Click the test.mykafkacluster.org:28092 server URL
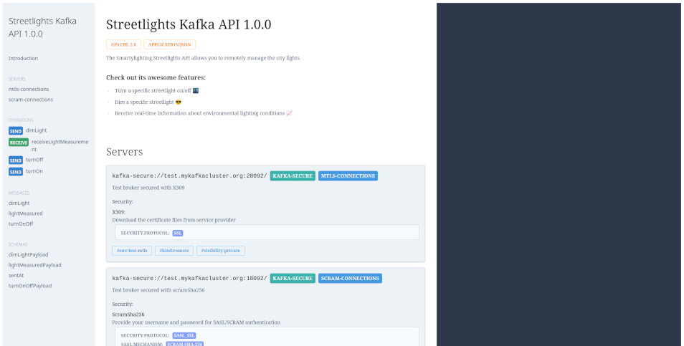684x346 pixels. [190, 176]
